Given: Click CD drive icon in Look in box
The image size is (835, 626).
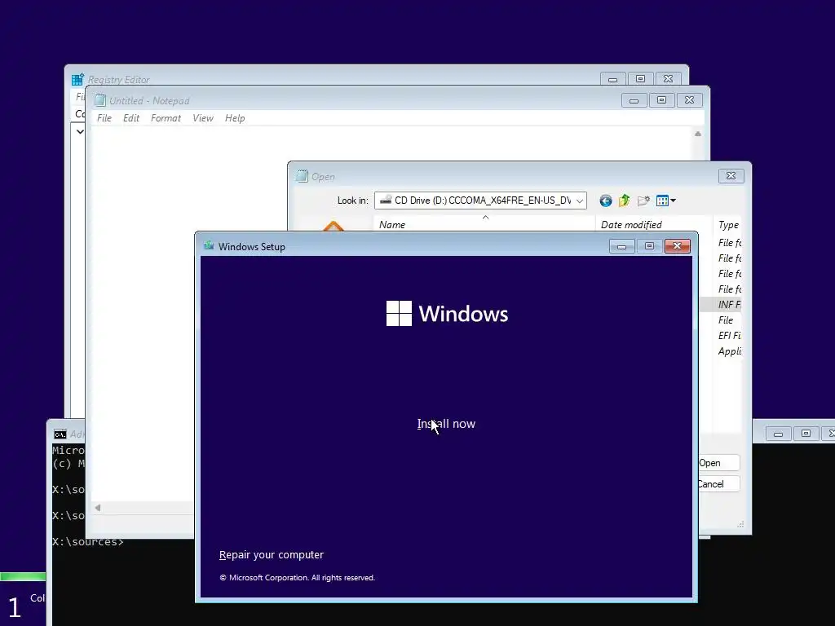Looking at the screenshot, I should (x=386, y=201).
